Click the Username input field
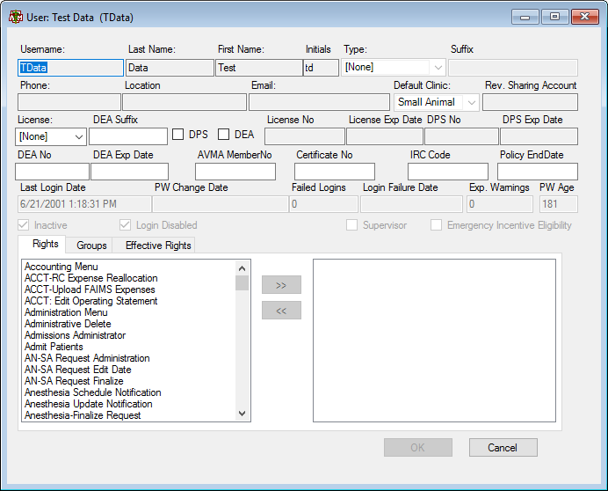This screenshot has width=608, height=491. pos(70,68)
